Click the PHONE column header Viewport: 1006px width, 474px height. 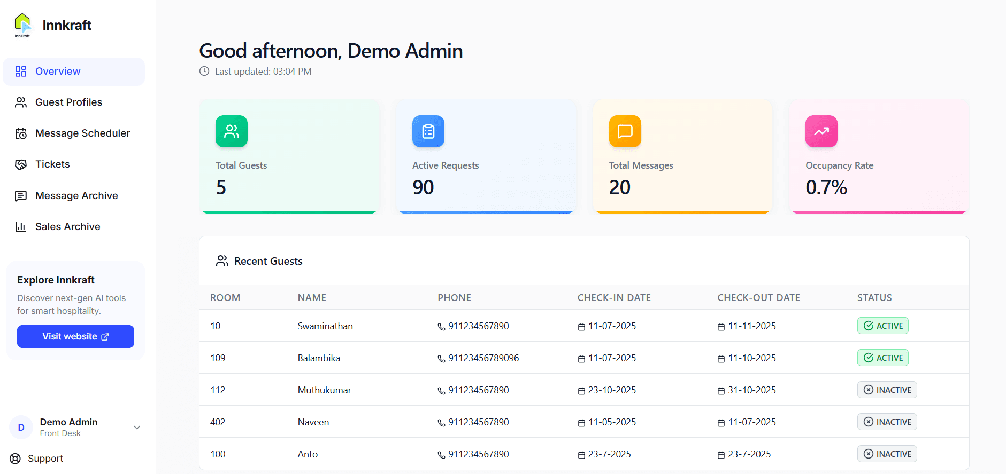point(455,298)
